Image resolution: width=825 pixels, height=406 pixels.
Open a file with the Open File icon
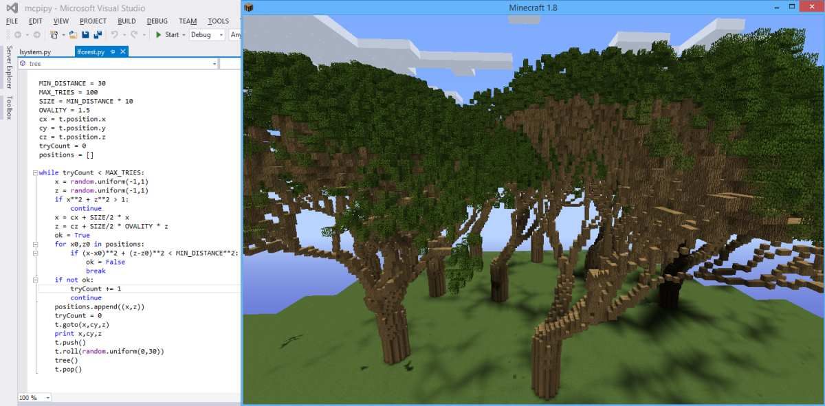tap(72, 34)
